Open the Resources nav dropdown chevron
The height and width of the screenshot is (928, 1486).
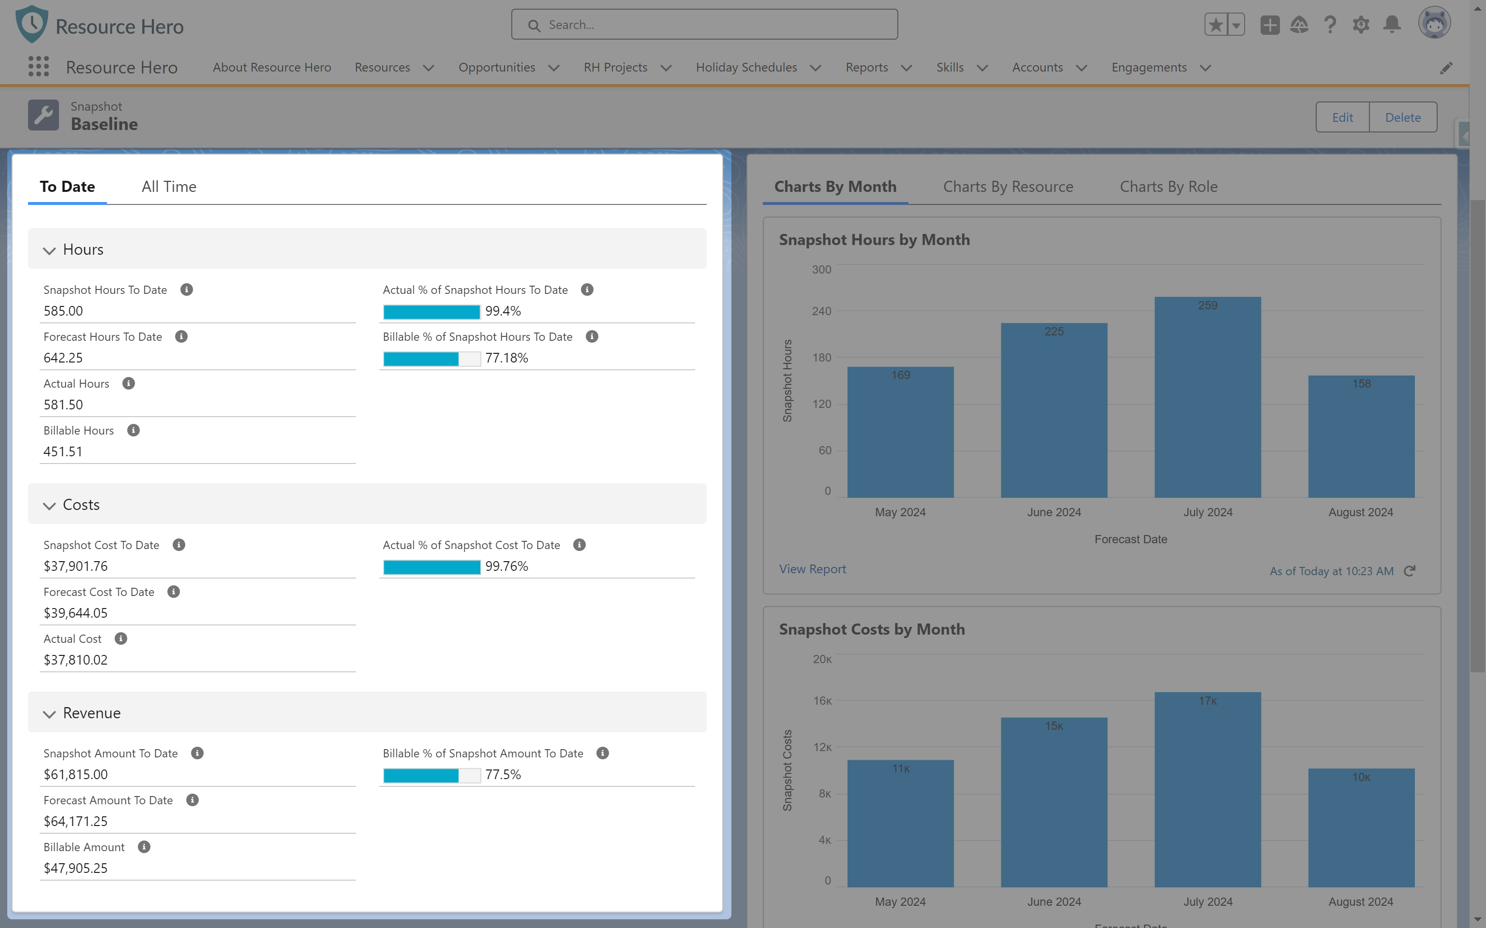[x=429, y=68]
